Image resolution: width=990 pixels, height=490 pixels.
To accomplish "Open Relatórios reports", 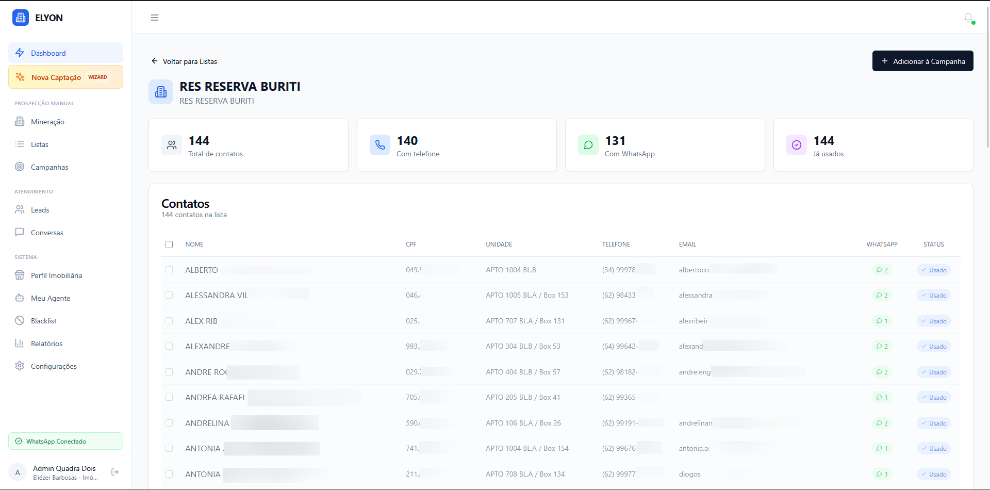I will [x=46, y=343].
